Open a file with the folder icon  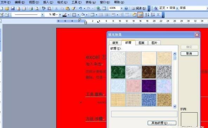point(7,9)
